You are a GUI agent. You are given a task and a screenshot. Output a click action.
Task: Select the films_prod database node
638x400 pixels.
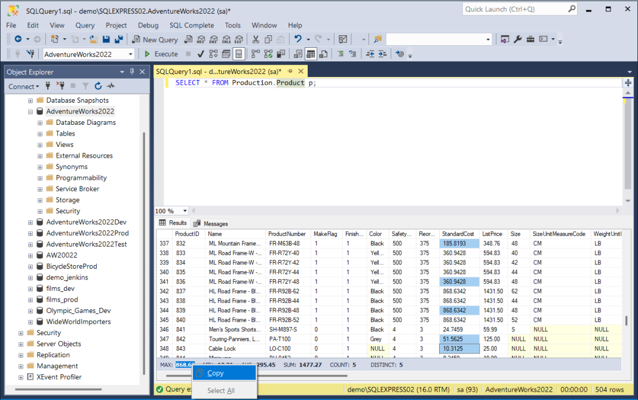(62, 299)
